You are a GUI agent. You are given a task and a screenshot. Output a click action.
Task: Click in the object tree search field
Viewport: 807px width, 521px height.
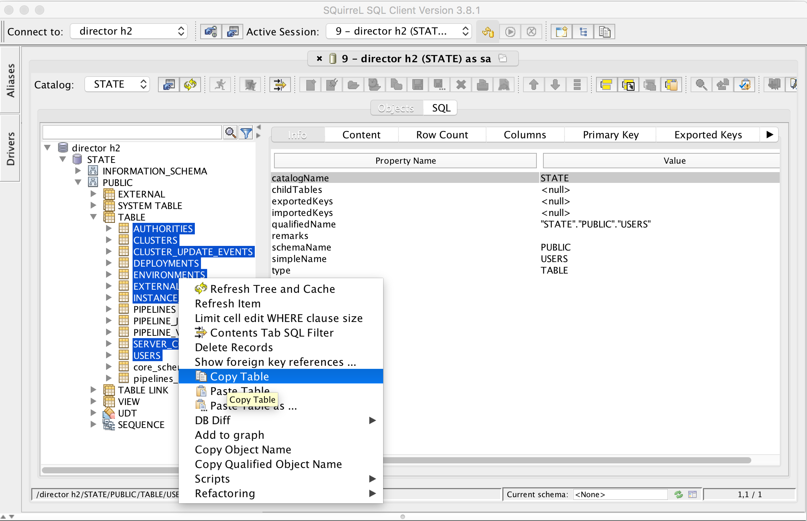(x=132, y=133)
